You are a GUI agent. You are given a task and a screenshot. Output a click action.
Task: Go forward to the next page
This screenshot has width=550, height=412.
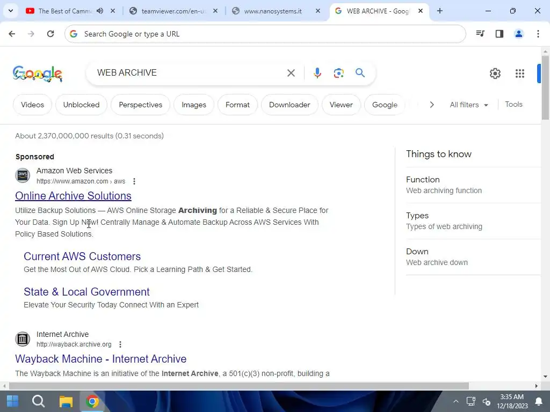pyautogui.click(x=31, y=34)
